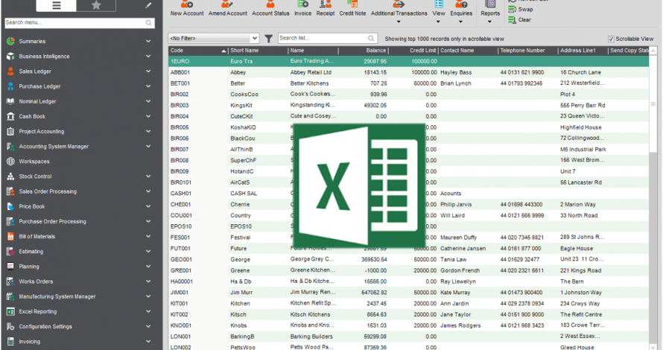The height and width of the screenshot is (350, 663).
Task: Expand the Estimating chevron
Action: pos(148,252)
